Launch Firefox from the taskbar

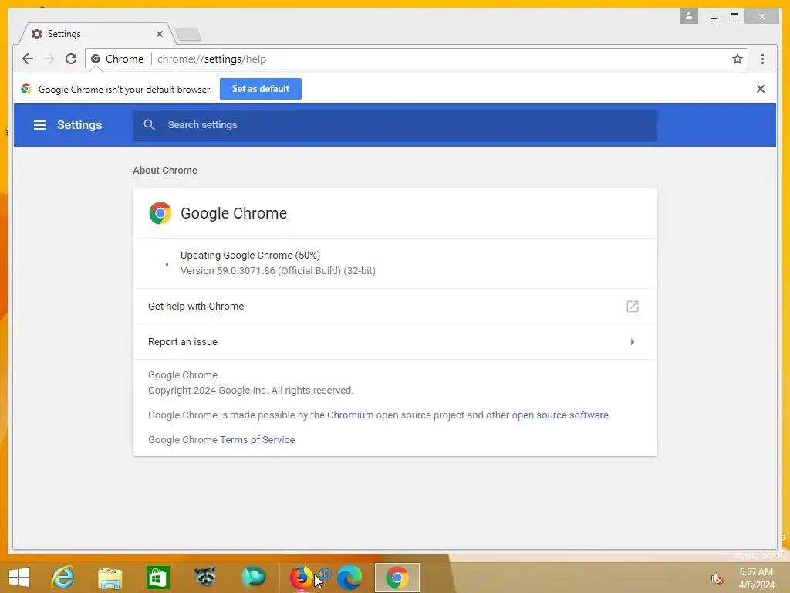[x=301, y=578]
